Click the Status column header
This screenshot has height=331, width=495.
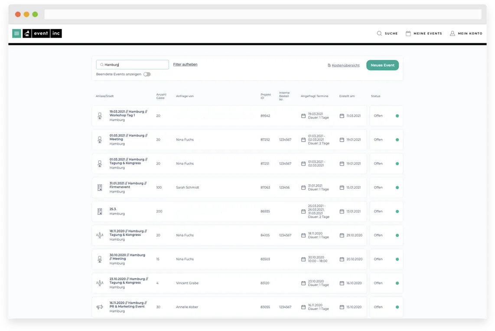click(375, 96)
